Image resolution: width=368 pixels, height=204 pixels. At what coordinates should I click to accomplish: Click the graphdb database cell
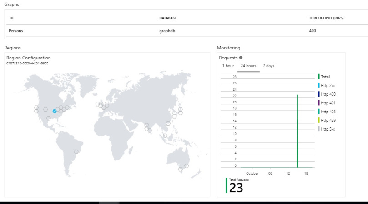click(167, 31)
